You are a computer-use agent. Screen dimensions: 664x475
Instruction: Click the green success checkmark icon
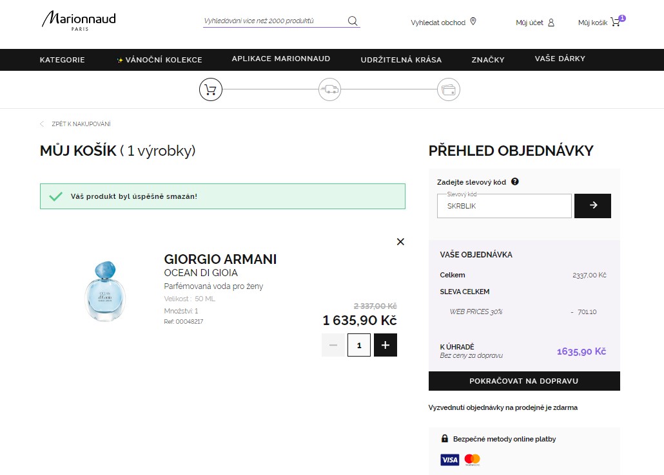[x=55, y=196]
